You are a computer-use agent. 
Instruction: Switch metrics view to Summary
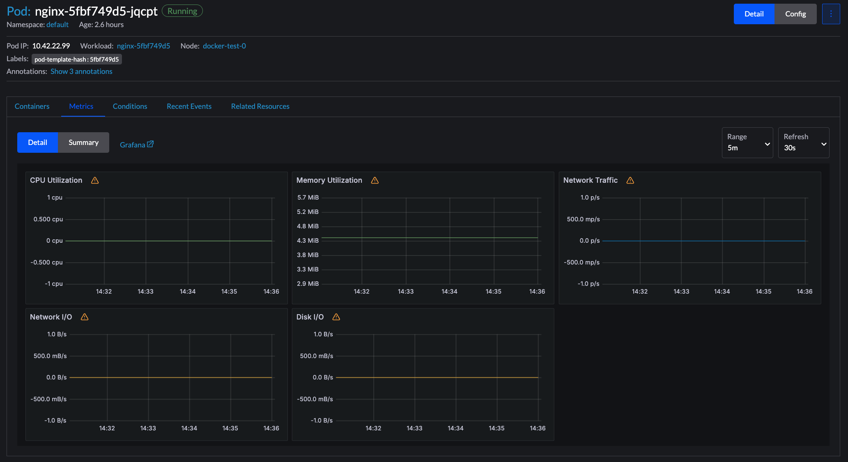point(83,143)
